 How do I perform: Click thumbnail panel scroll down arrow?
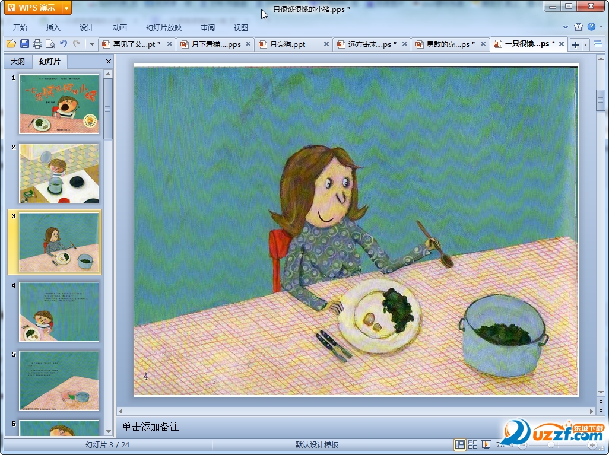click(x=109, y=432)
